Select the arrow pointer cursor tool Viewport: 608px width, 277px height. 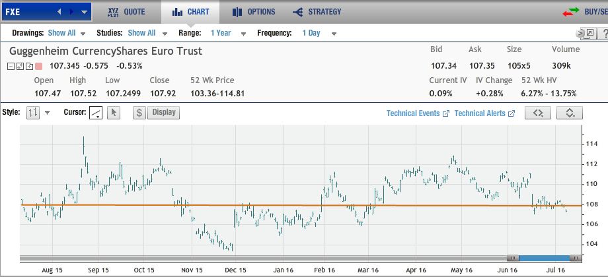pos(114,113)
